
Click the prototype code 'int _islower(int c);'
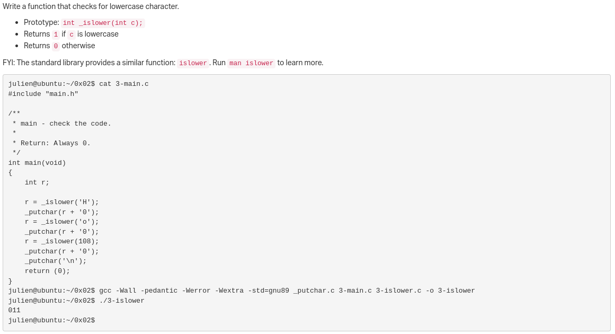103,23
